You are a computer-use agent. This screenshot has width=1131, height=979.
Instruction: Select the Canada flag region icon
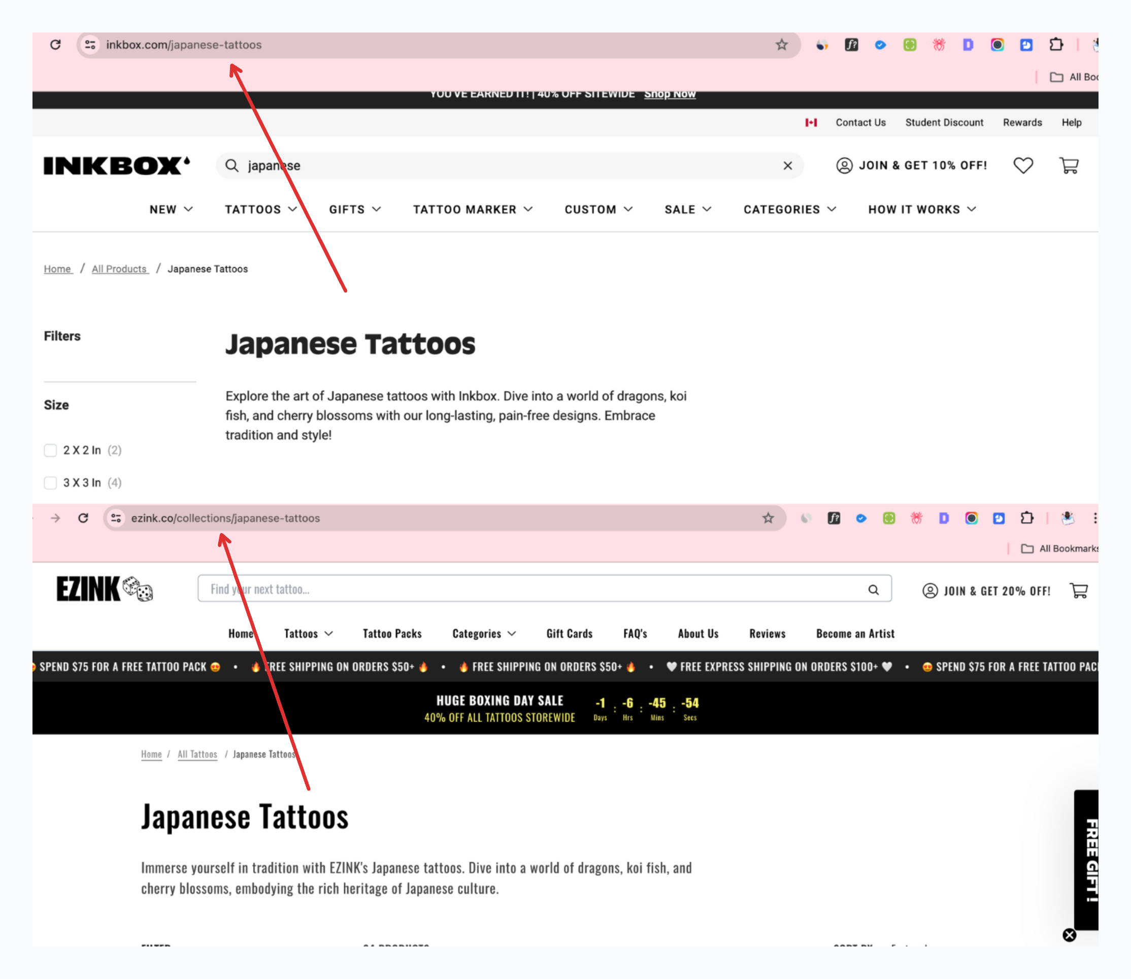pos(811,122)
